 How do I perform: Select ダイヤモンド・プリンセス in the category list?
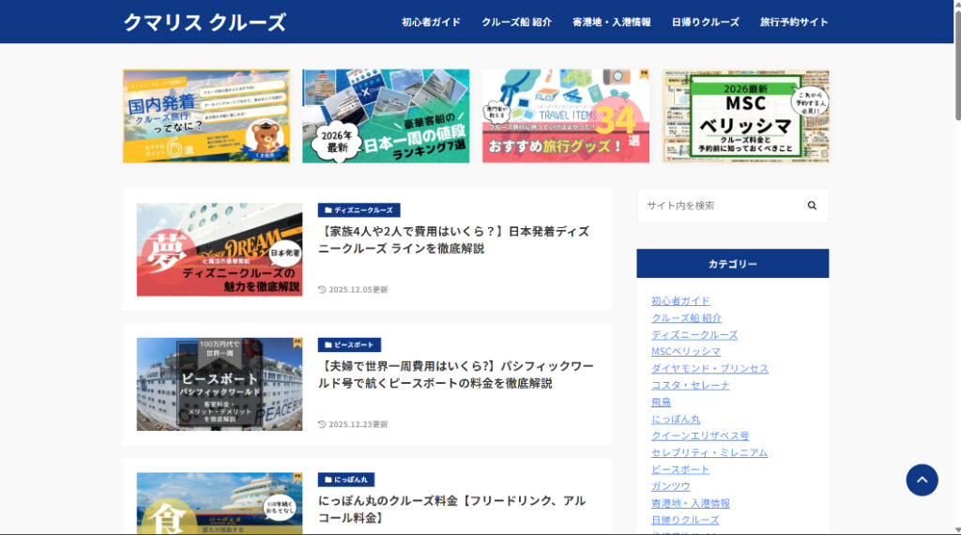tap(709, 369)
